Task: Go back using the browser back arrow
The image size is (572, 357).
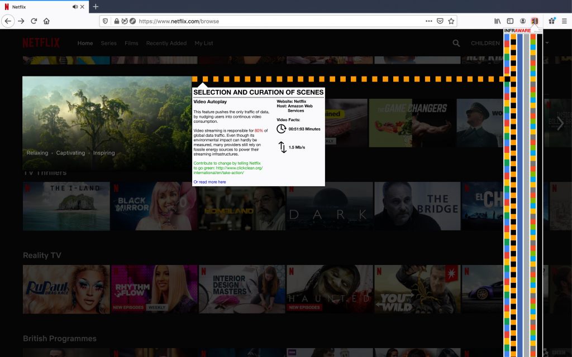Action: [x=8, y=21]
